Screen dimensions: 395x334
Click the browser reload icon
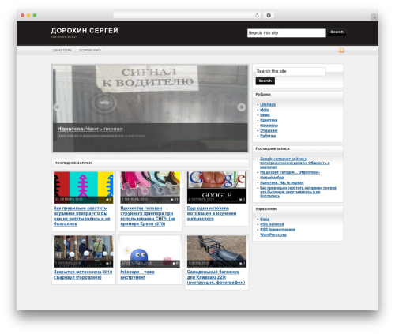click(257, 15)
